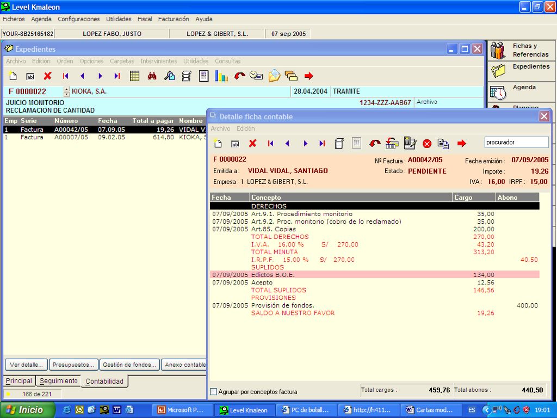The image size is (557, 418).
Task: Create new record in Expedientes toolbar
Action: pyautogui.click(x=13, y=76)
